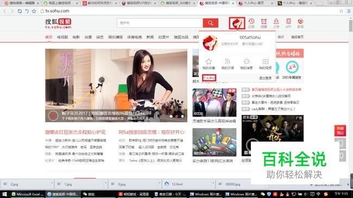Bookmark page with the star at address bar end
This screenshot has width=353, height=198.
[x=341, y=11]
